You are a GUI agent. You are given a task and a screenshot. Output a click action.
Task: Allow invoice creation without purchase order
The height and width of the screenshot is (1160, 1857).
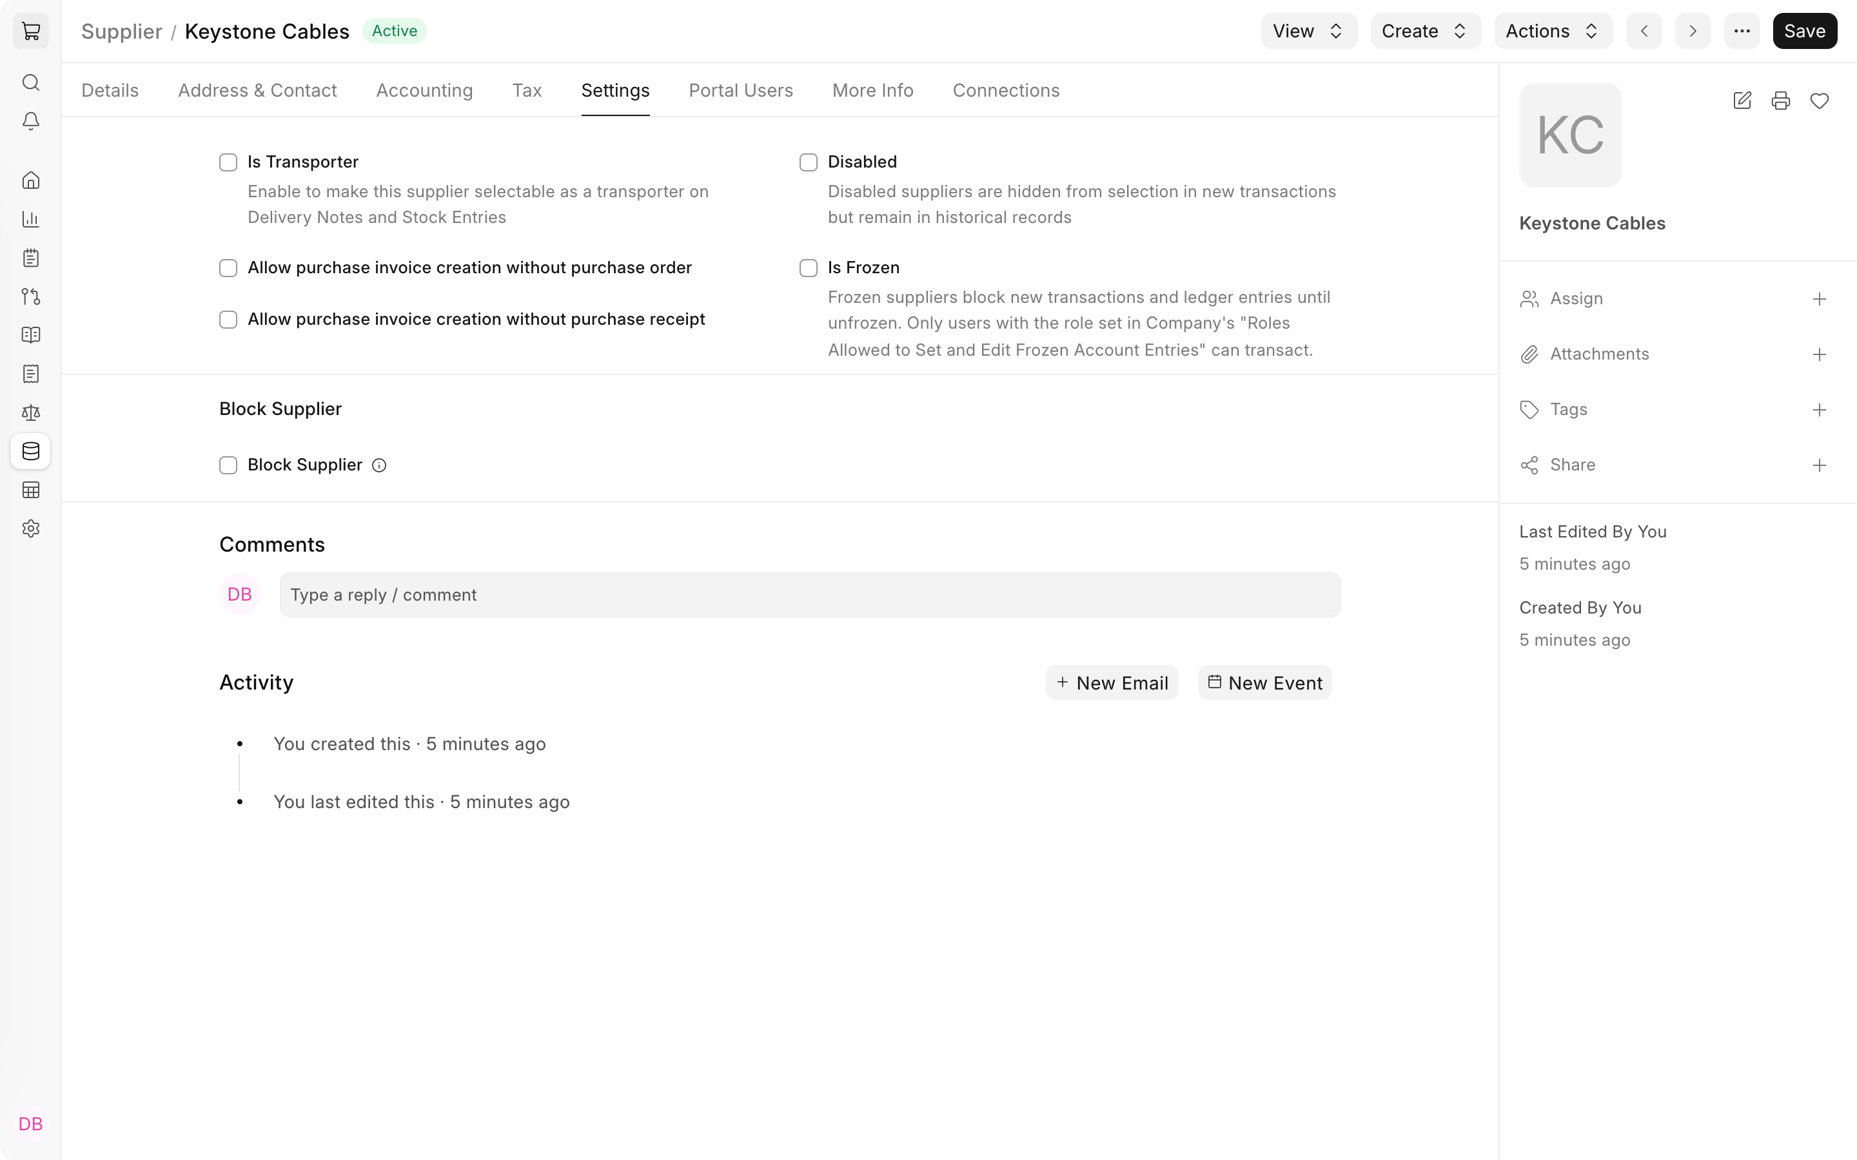click(228, 267)
